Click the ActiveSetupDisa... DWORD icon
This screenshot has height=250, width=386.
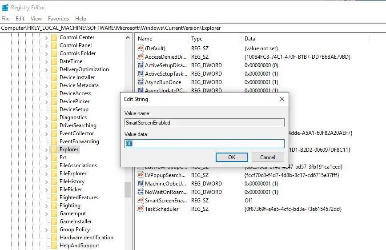tap(141, 65)
